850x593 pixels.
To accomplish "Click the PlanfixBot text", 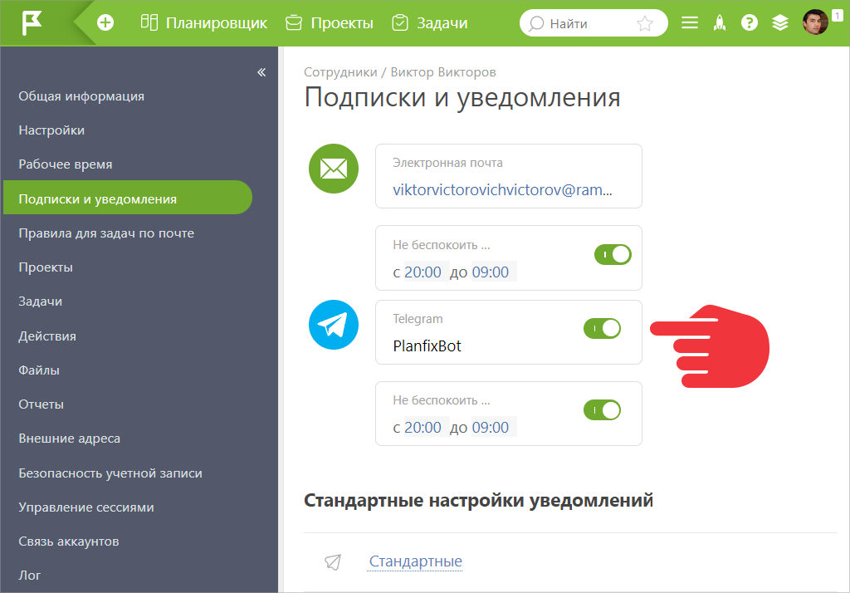I will (x=427, y=346).
